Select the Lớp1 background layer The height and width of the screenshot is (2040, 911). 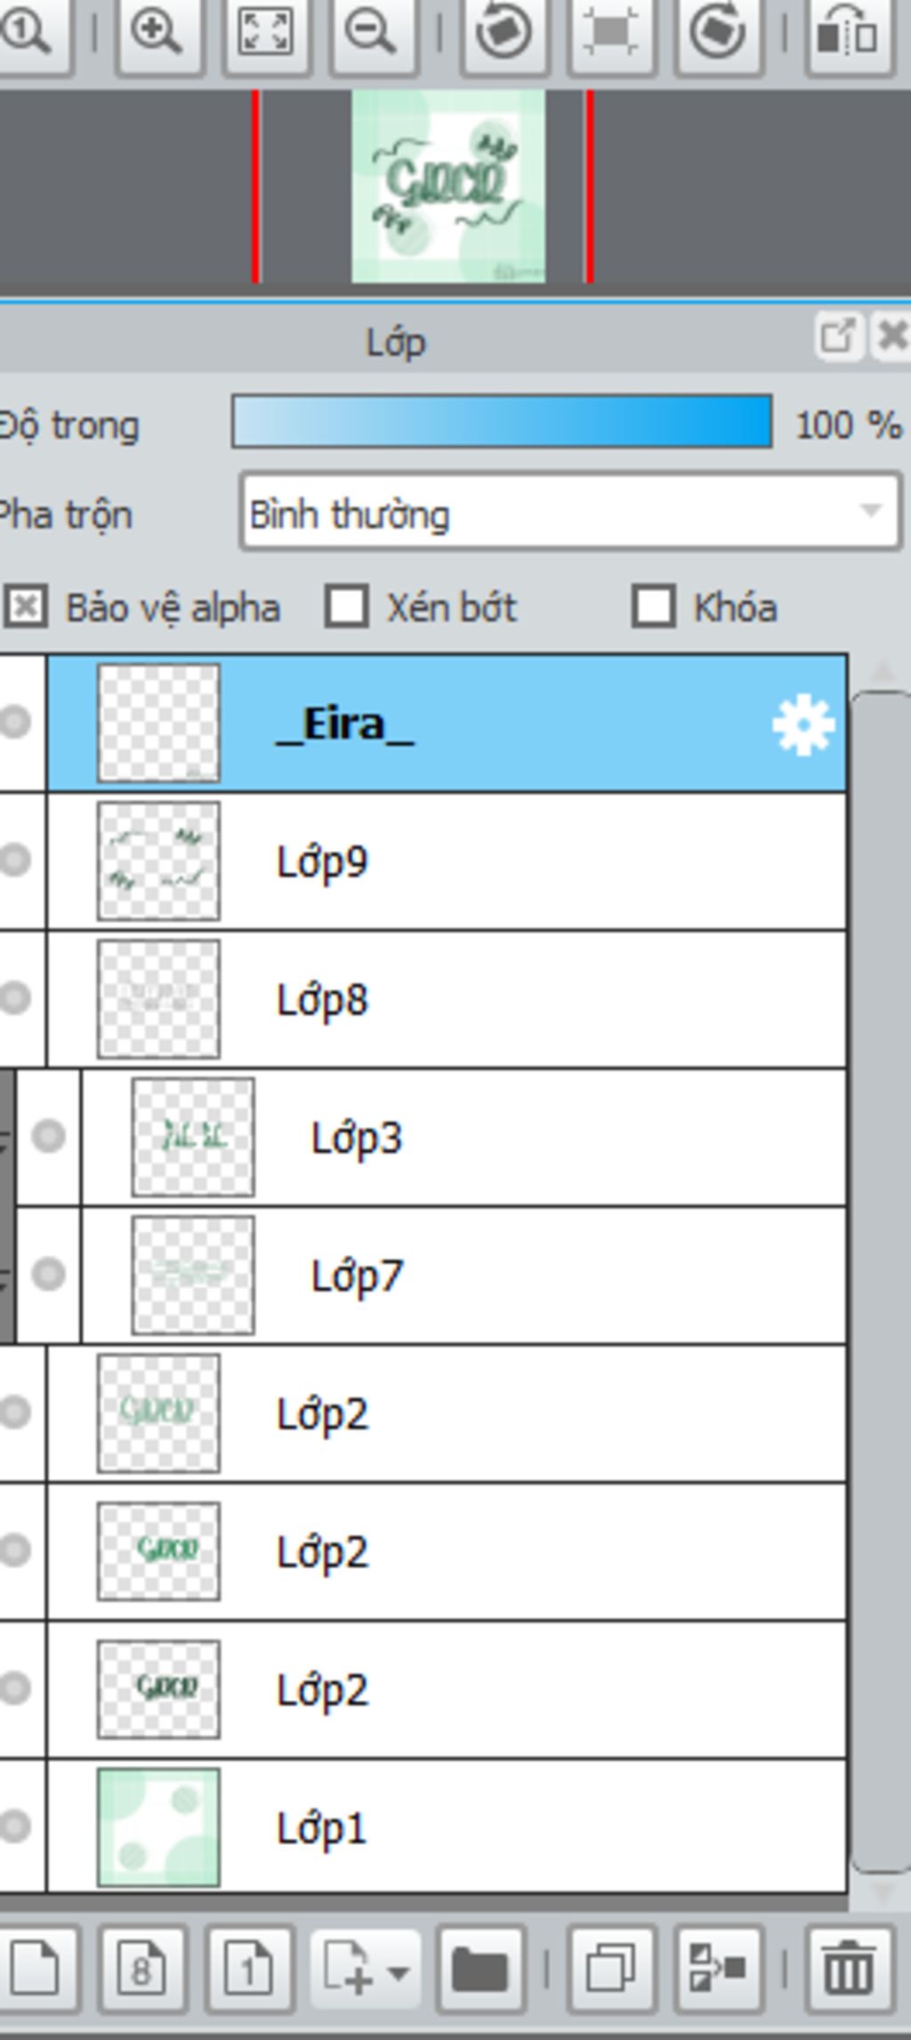pyautogui.click(x=447, y=1829)
